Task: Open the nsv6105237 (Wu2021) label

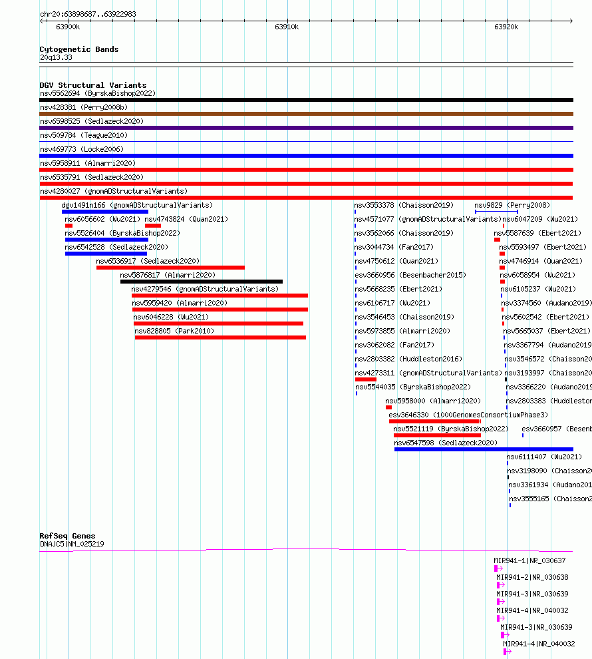Action: click(538, 289)
